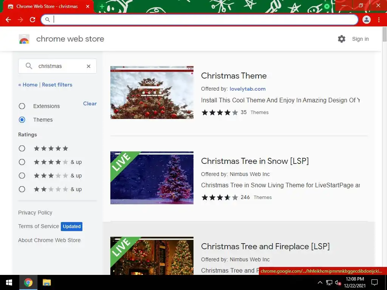
Task: Open the Chrome three-dot menu
Action: tap(379, 20)
